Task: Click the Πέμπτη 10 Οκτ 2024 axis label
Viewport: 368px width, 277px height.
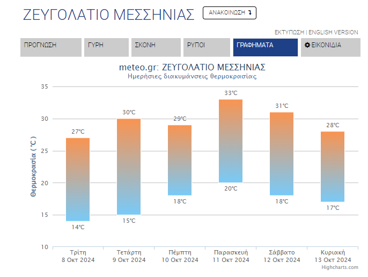Action: [180, 256]
